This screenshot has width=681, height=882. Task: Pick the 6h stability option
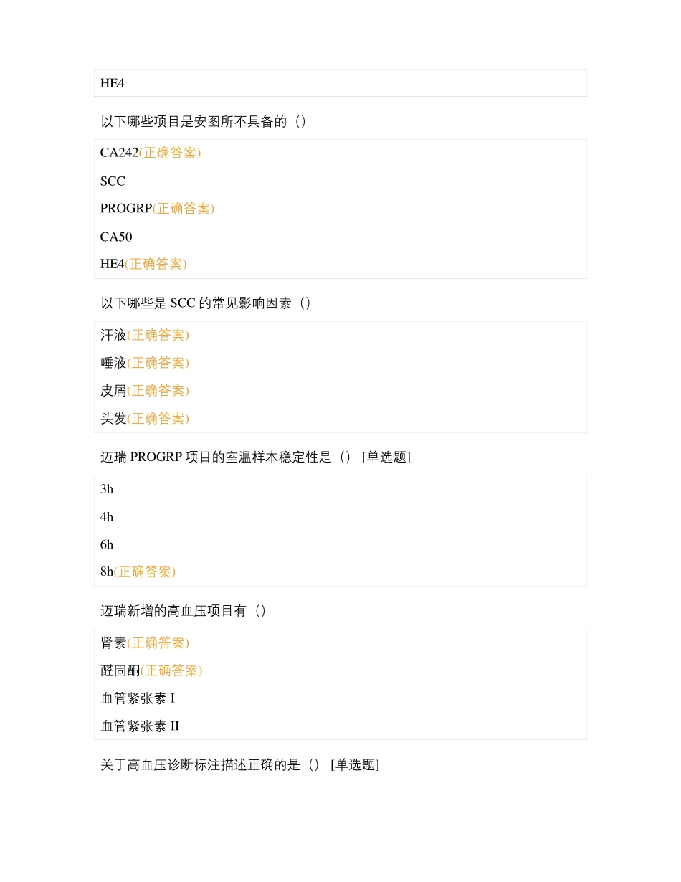[107, 545]
